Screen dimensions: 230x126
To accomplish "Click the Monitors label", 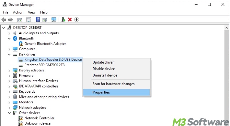I will pos(26,102).
